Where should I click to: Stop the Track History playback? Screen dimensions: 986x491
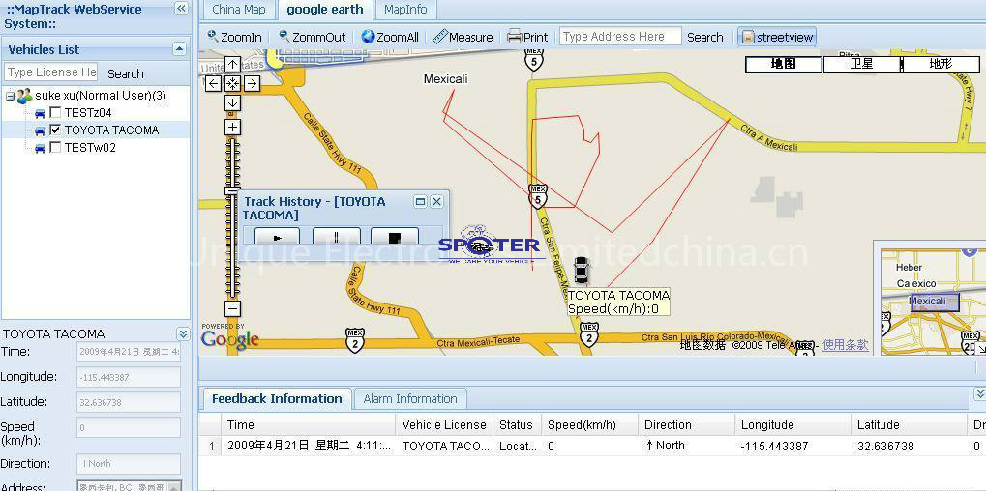(394, 237)
